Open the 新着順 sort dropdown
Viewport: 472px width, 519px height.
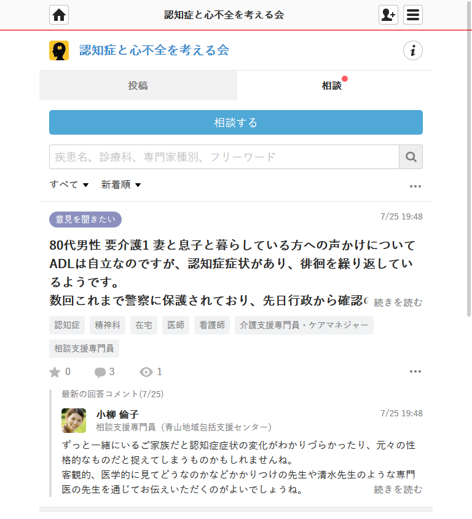pos(120,184)
